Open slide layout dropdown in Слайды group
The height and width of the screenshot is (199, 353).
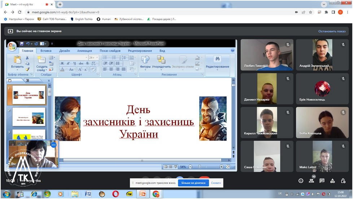[51, 58]
